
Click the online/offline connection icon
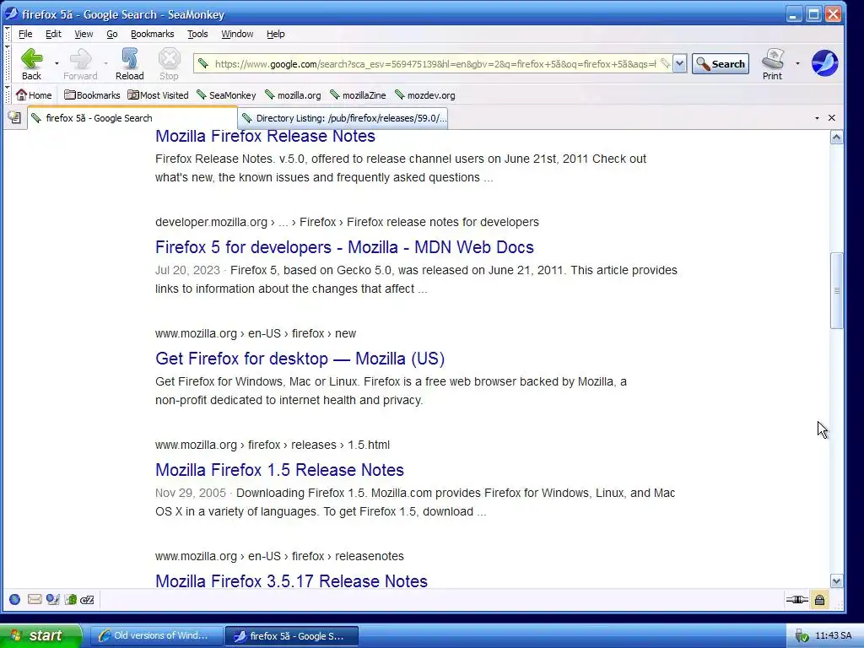pos(796,600)
